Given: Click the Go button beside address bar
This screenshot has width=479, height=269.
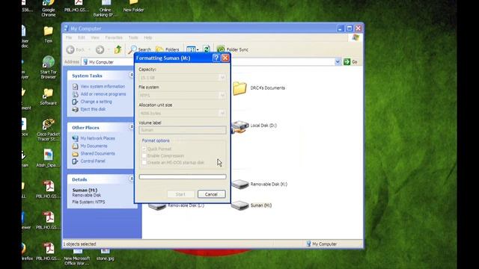Looking at the screenshot, I should coord(350,62).
